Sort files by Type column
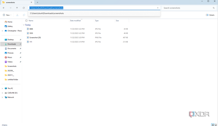The width and height of the screenshot is (218, 126). pos(97,21)
